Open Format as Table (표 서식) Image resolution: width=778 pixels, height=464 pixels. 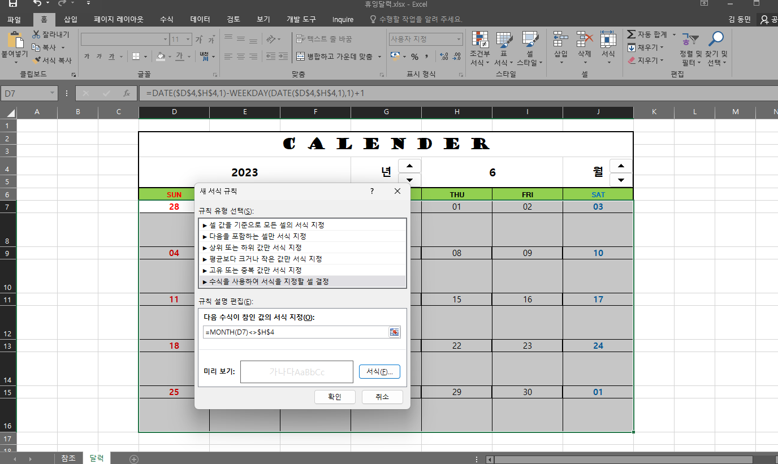pos(503,49)
